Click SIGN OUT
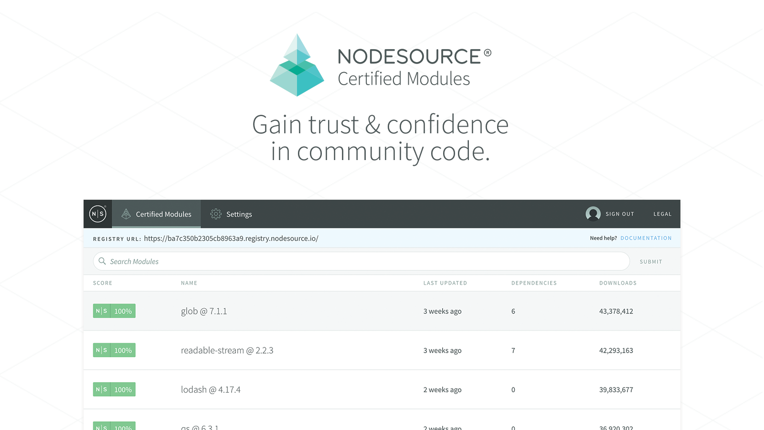The width and height of the screenshot is (764, 430). point(620,214)
